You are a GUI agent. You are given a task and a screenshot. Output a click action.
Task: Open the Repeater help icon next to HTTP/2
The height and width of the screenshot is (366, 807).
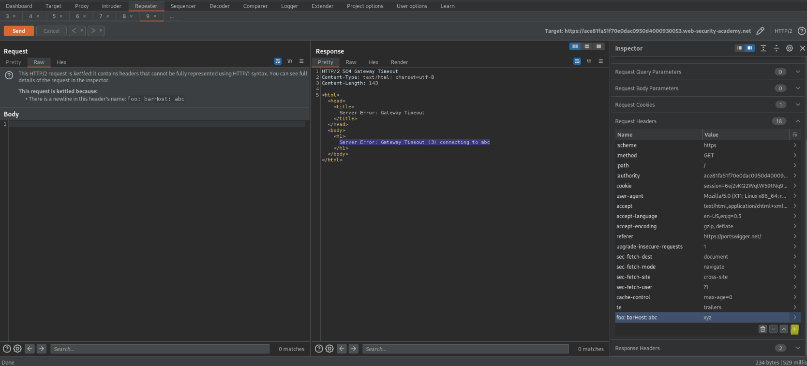802,31
